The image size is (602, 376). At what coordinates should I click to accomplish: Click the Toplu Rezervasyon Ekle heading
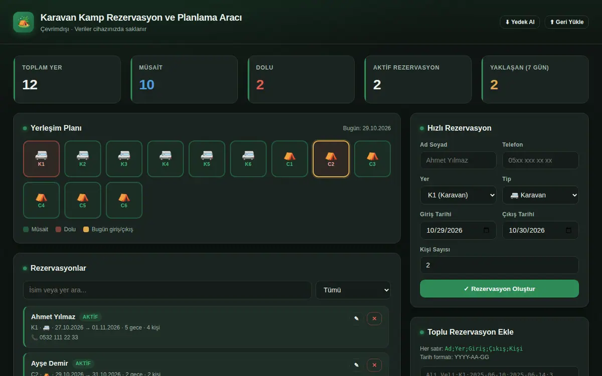pyautogui.click(x=470, y=332)
